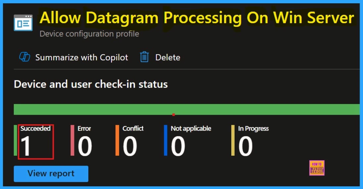Click the device configuration profile icon

(x=23, y=22)
